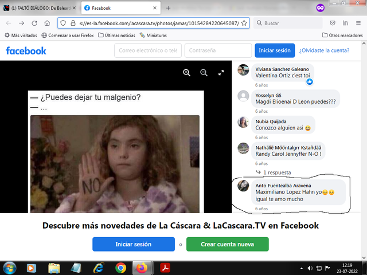Open Nubia Quijada commenter name
Image resolution: width=367 pixels, height=275 pixels.
[x=271, y=121]
